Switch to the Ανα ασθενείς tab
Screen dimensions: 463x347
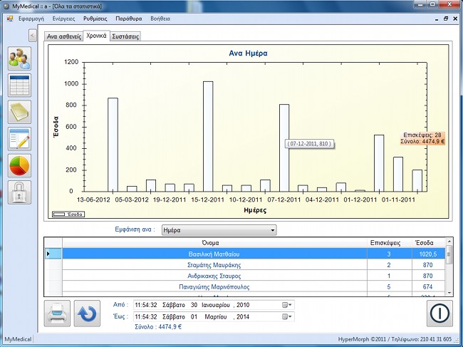[x=63, y=36]
